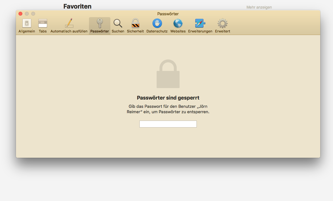Click the grayed zoom window button
333x201 pixels.
[x=33, y=14]
